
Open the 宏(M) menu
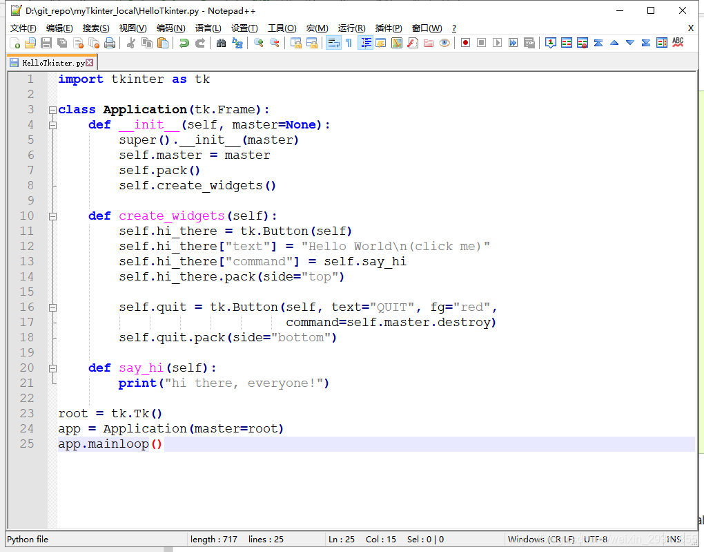tap(317, 28)
